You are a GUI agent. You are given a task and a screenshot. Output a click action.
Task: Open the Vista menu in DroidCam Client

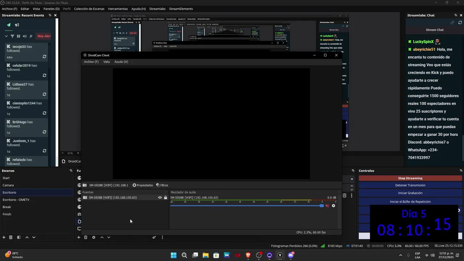(106, 62)
